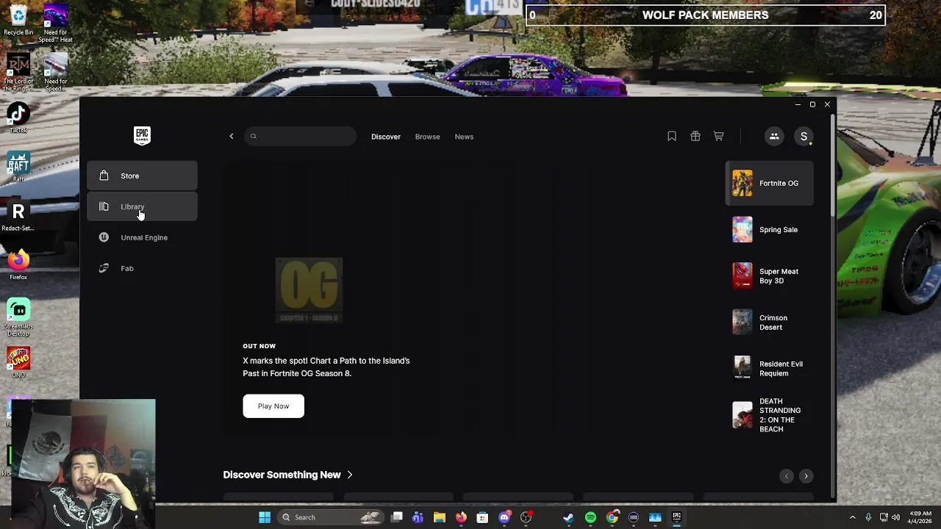Select Crimson Desert in featured list
This screenshot has height=529, width=941.
coord(770,322)
